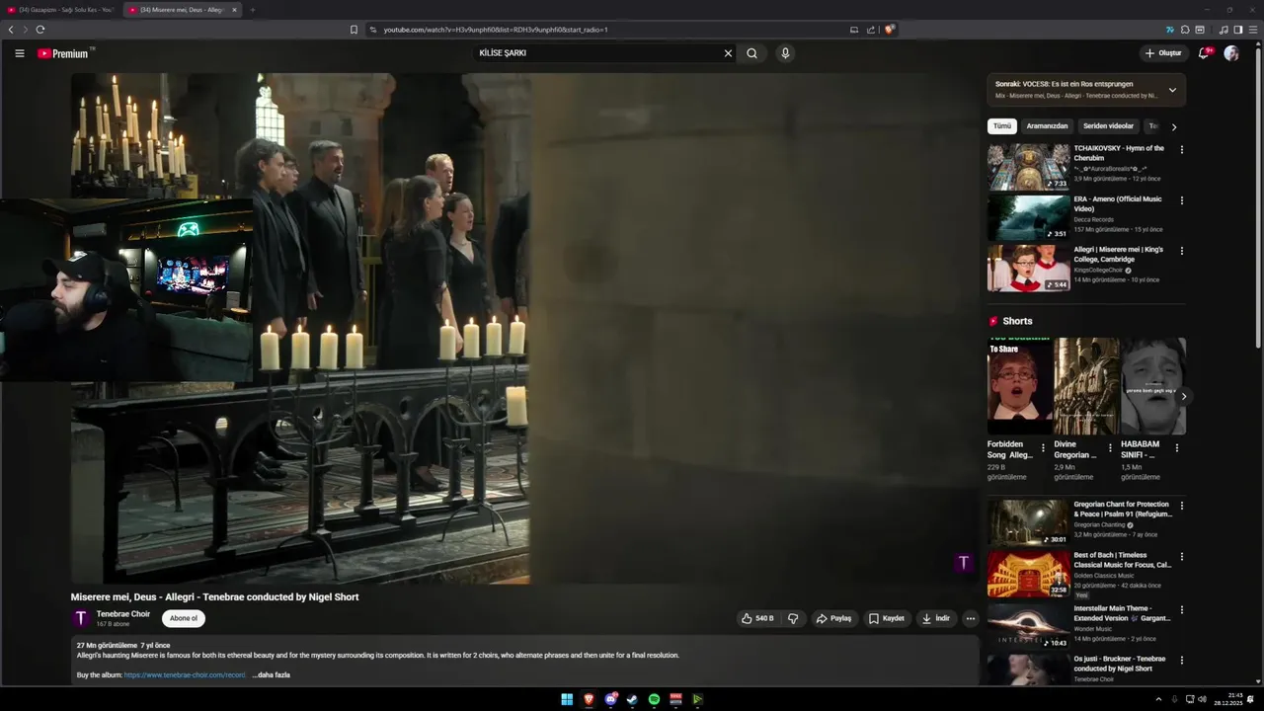
Task: Close the Miserere mei, Deus browser tab
Action: point(234,10)
